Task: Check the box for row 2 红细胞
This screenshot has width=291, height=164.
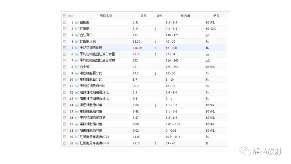Action: [64, 29]
